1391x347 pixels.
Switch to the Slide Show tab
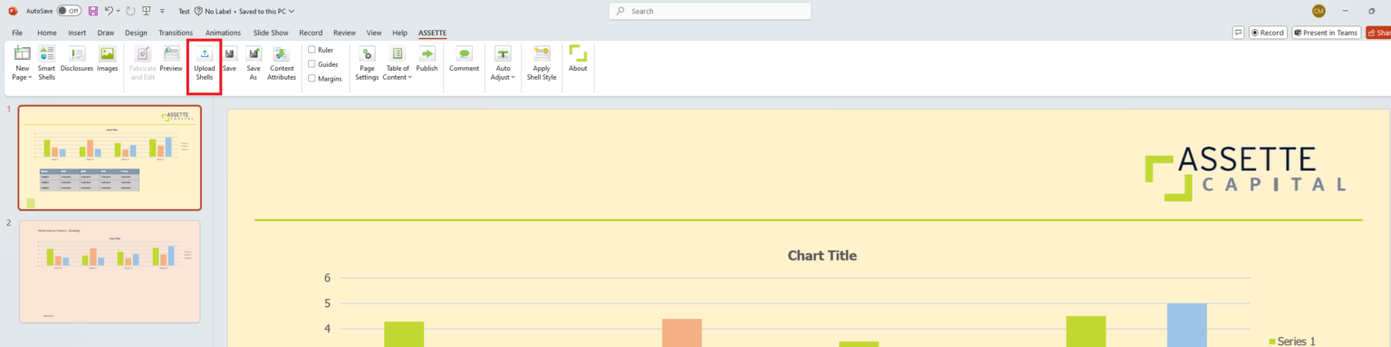[271, 33]
